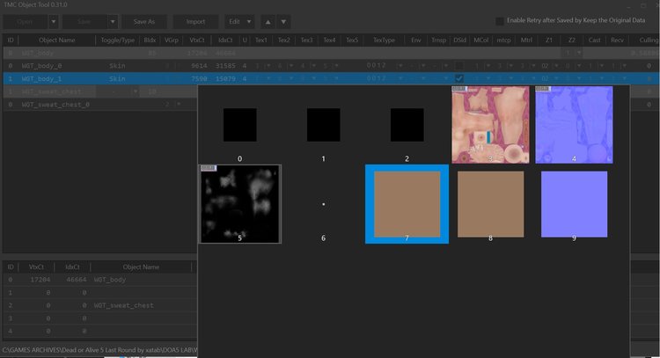
Task: Pick flat violet normal swatch 9
Action: pos(574,204)
